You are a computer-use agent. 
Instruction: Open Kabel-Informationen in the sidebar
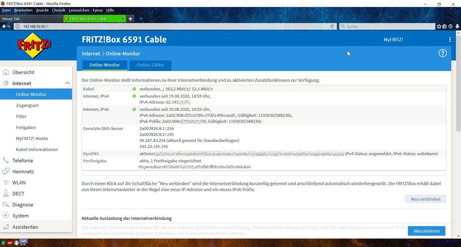click(x=36, y=149)
